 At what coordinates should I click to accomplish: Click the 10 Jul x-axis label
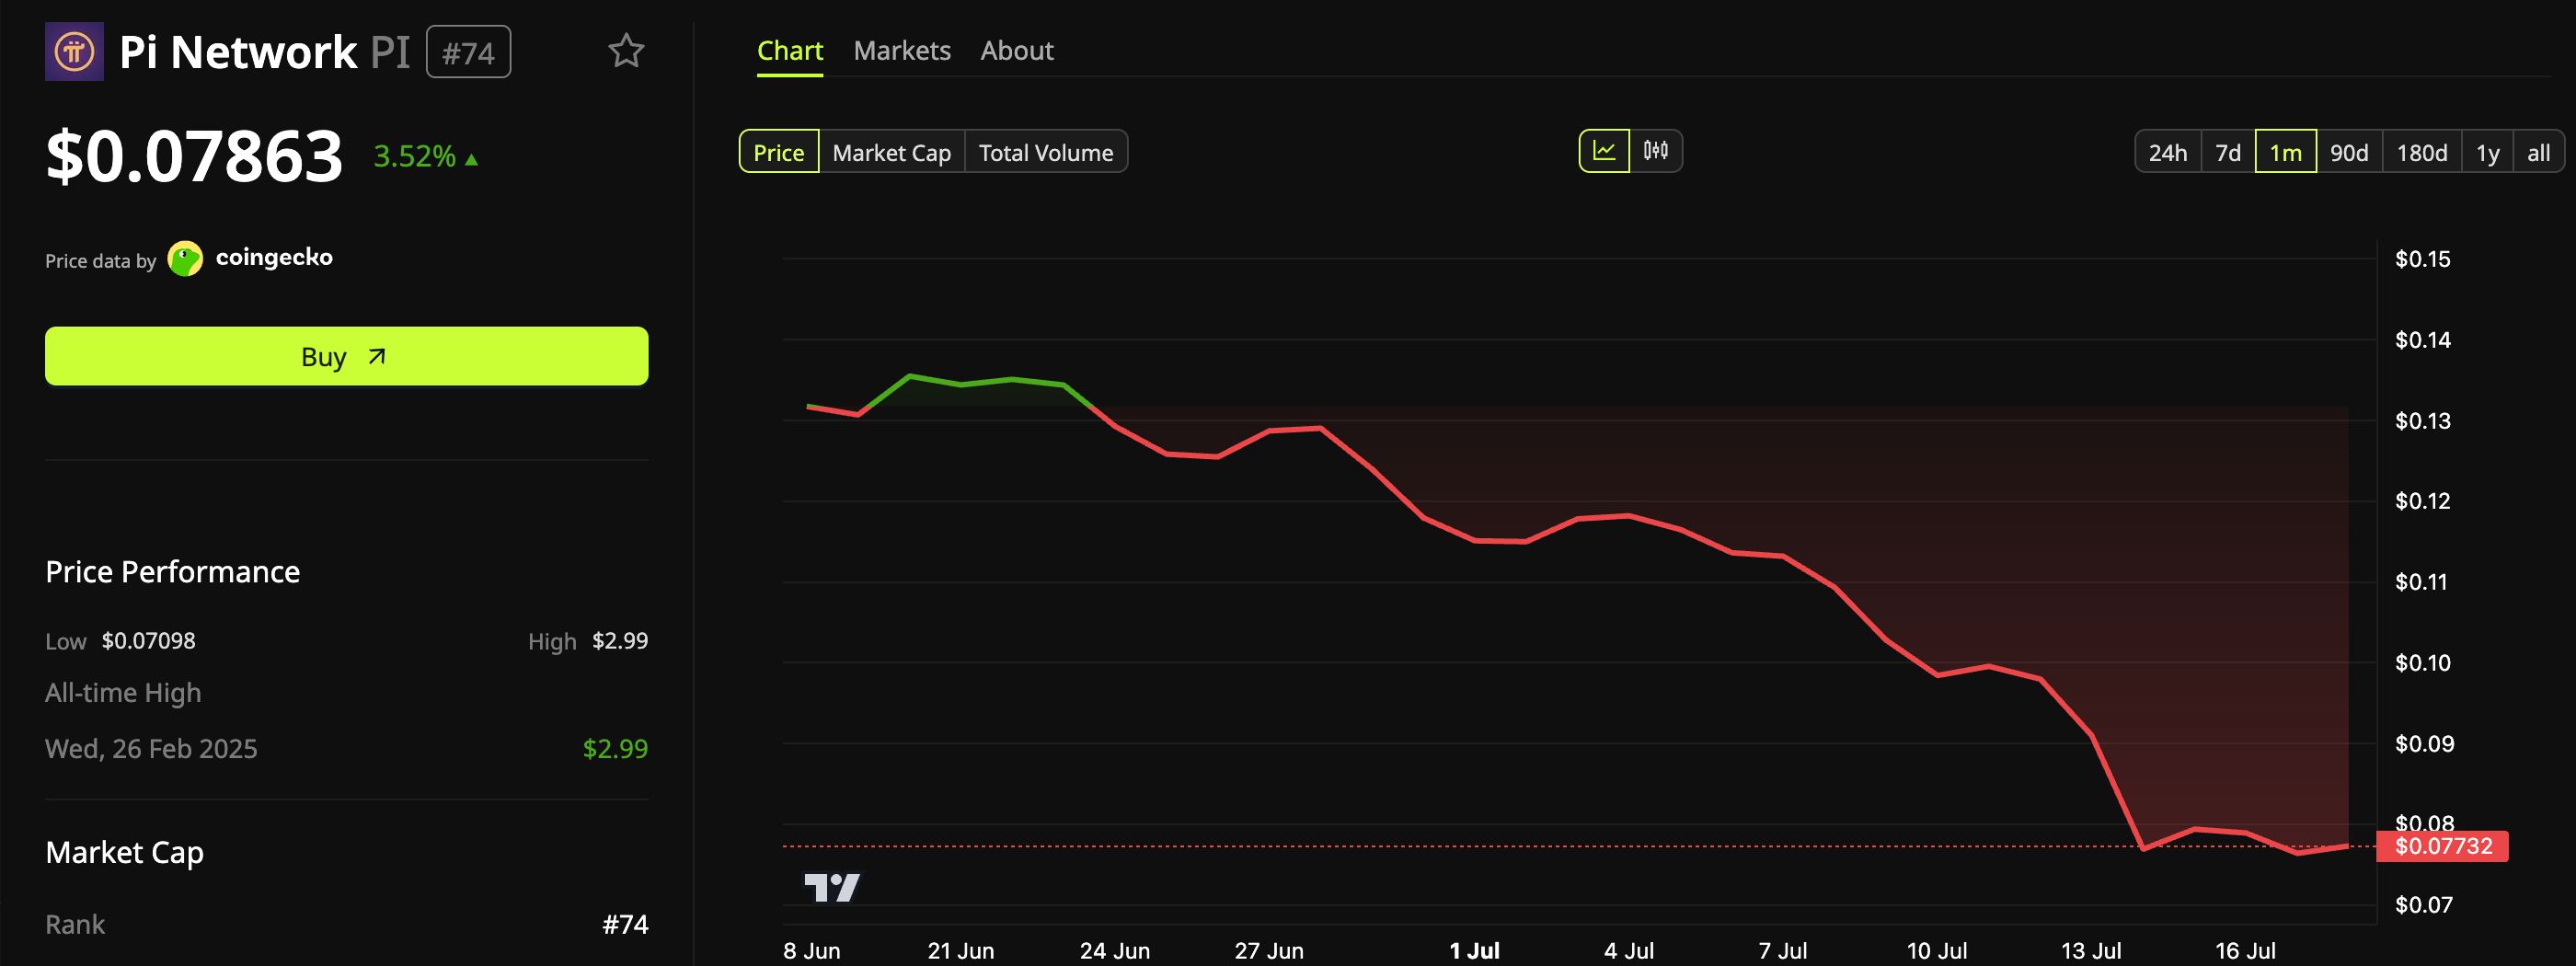(x=1937, y=951)
